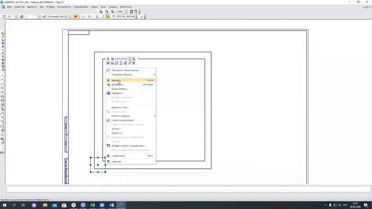Click the zoom scale value field
The width and height of the screenshot is (372, 209).
120,12
